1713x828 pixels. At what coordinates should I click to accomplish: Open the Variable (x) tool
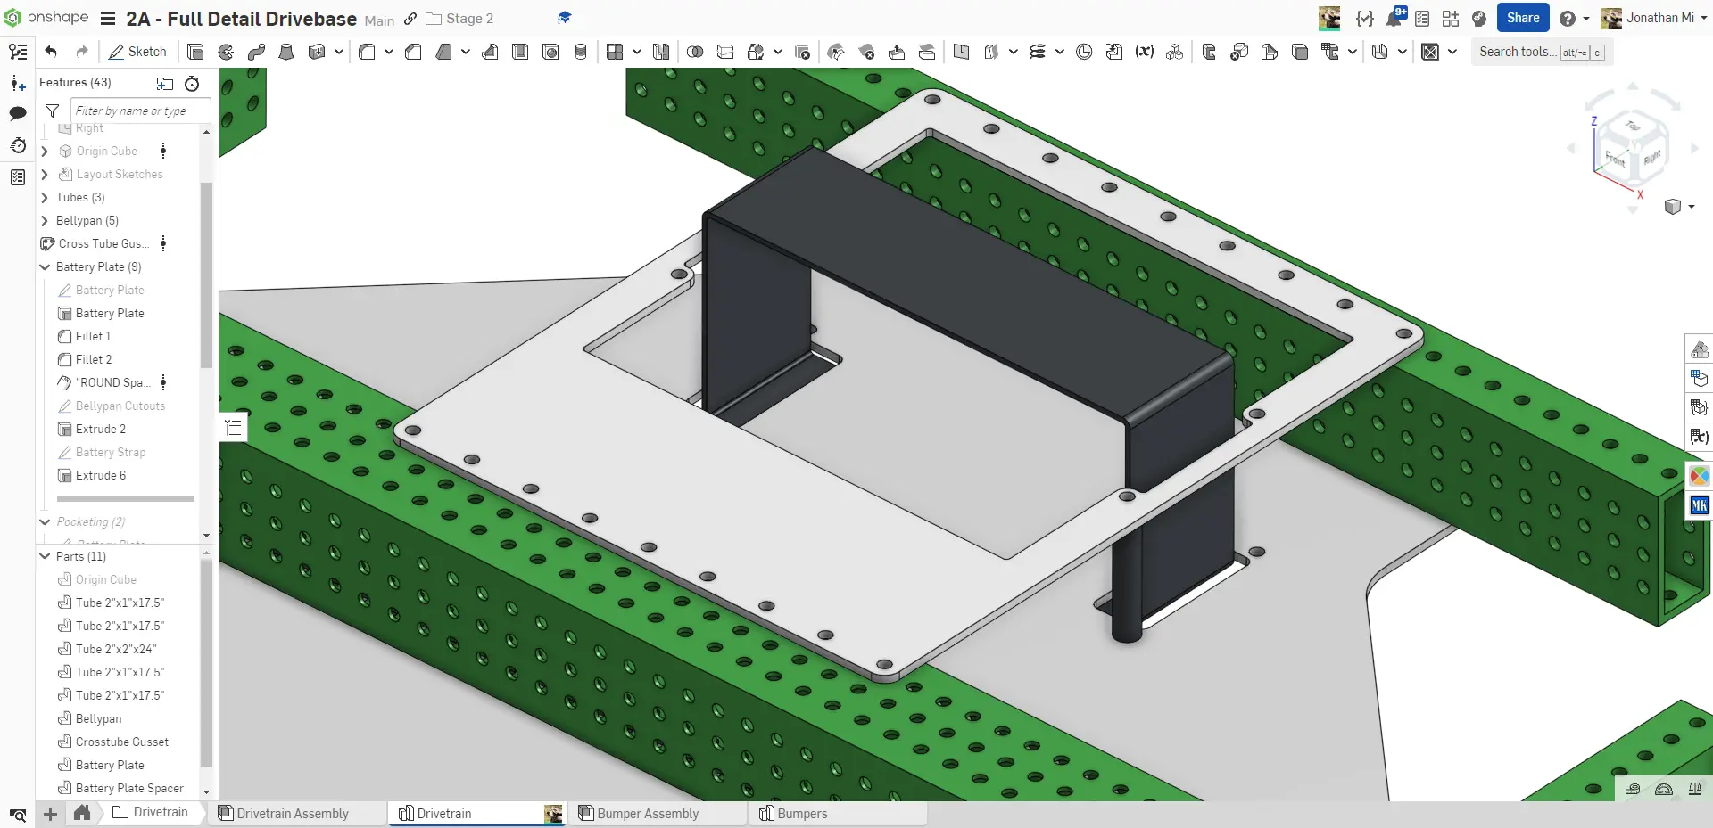[1144, 52]
